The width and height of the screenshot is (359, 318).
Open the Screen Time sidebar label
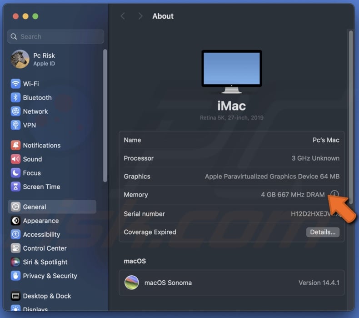(x=41, y=187)
